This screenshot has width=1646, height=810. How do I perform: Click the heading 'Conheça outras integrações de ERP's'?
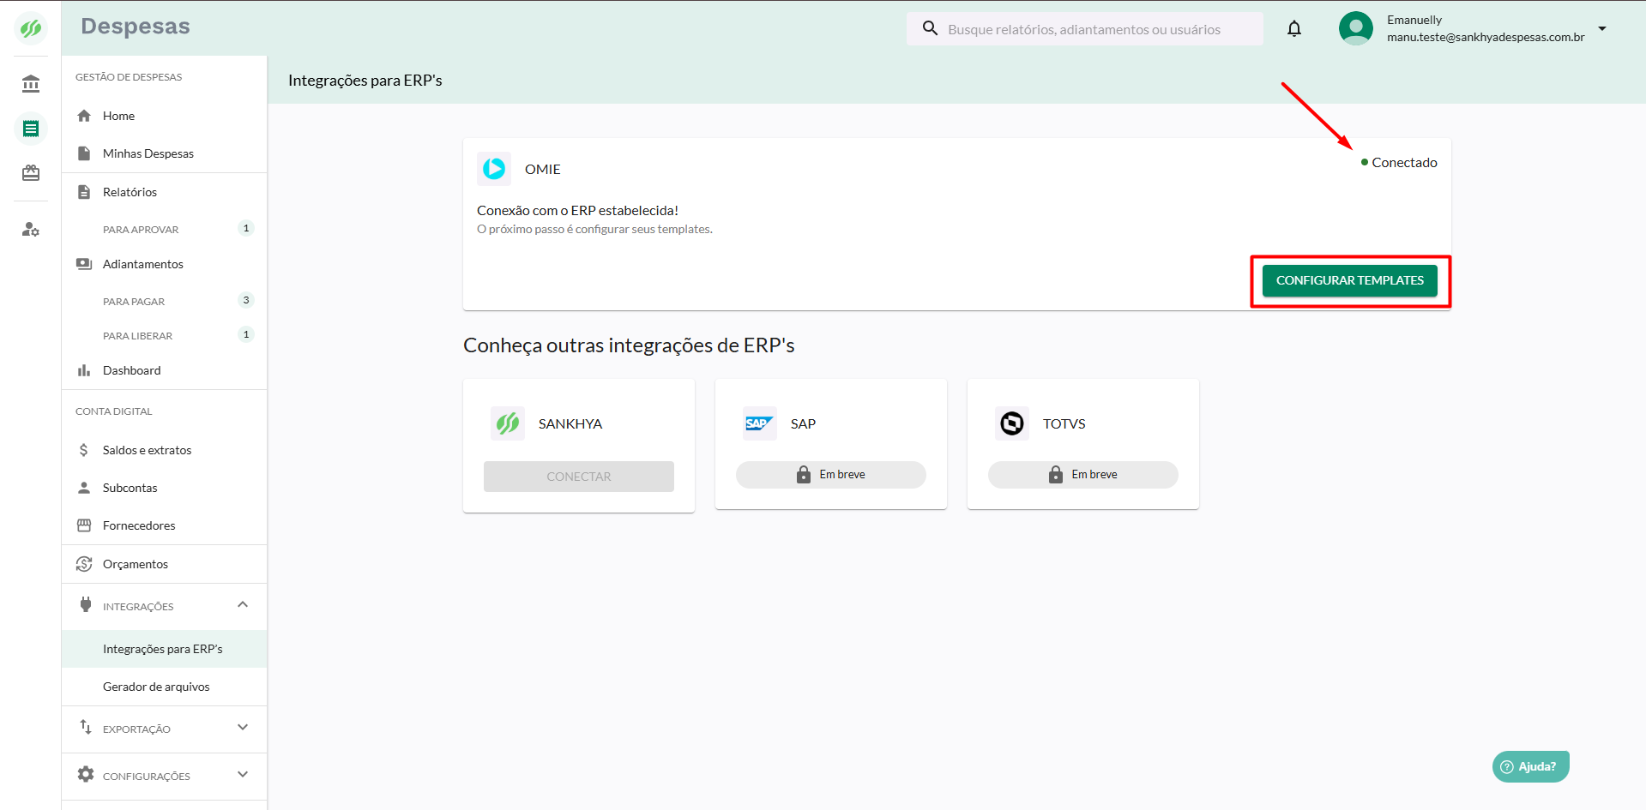[x=629, y=345]
